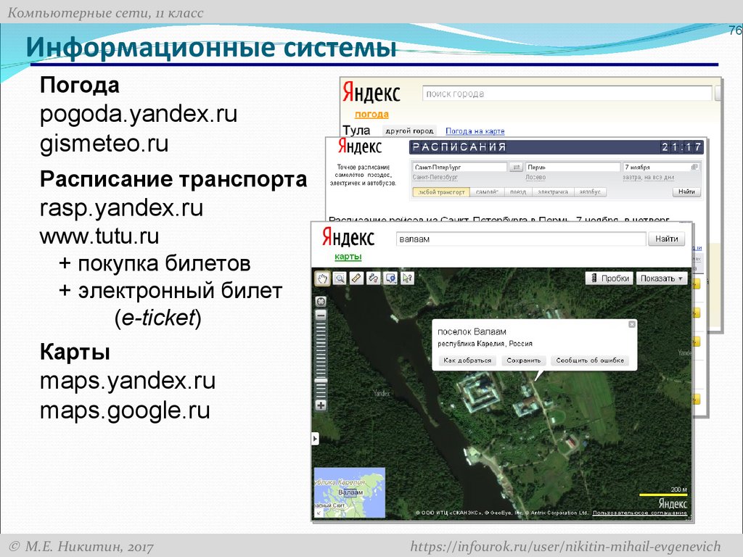
Task: Select the cursor with question mark info tool
Action: (x=407, y=278)
